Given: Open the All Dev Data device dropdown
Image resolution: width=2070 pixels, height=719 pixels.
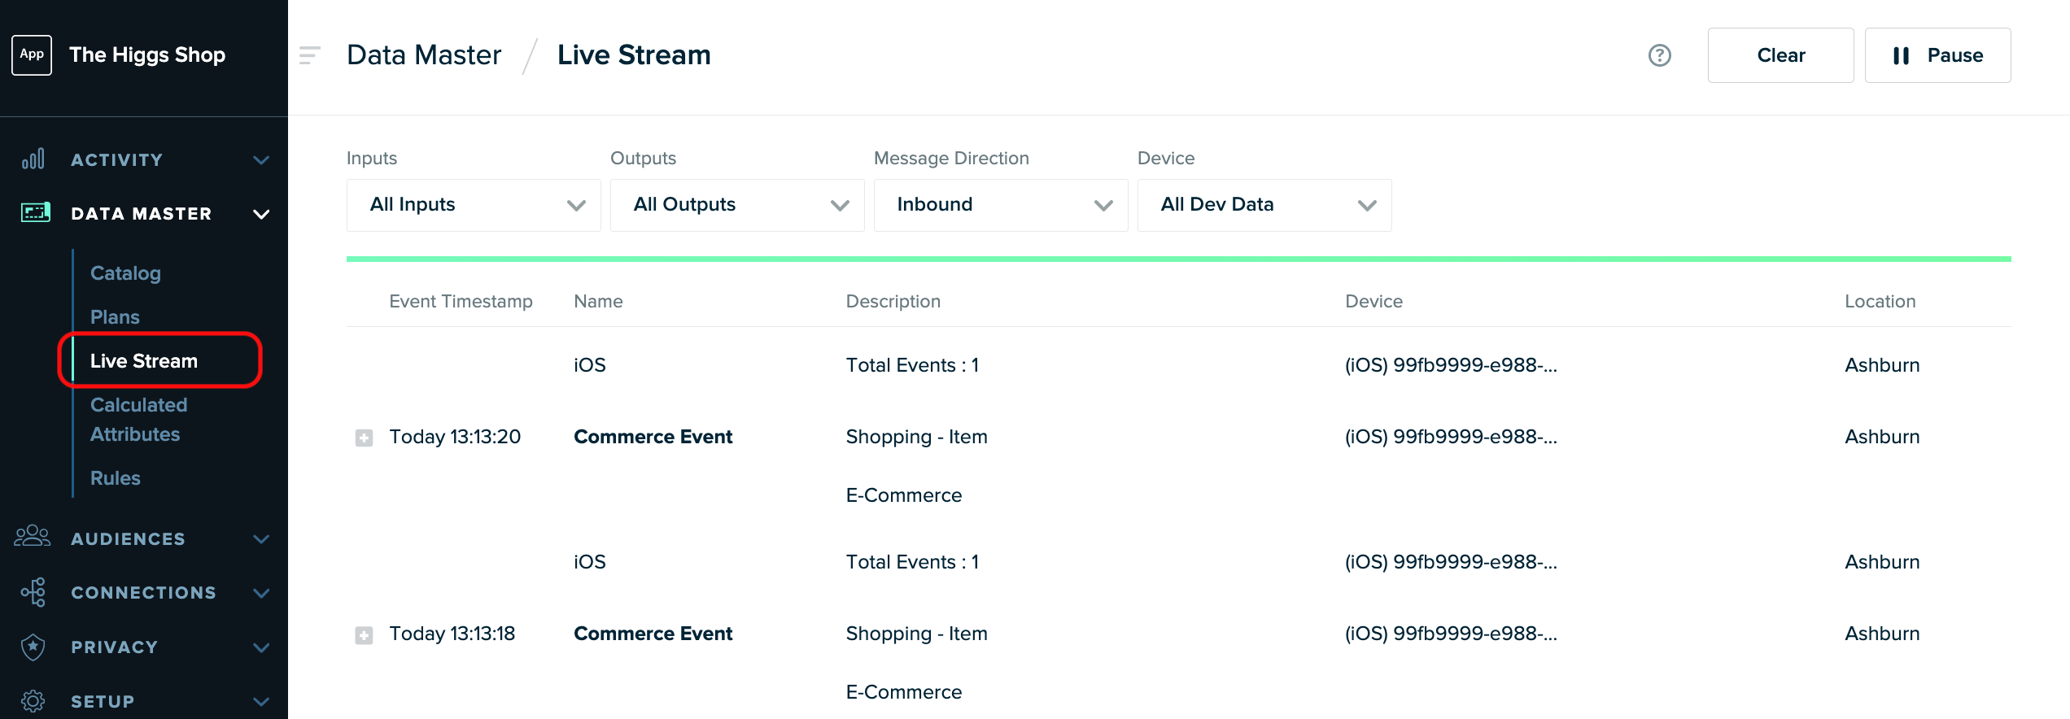Looking at the screenshot, I should point(1264,205).
